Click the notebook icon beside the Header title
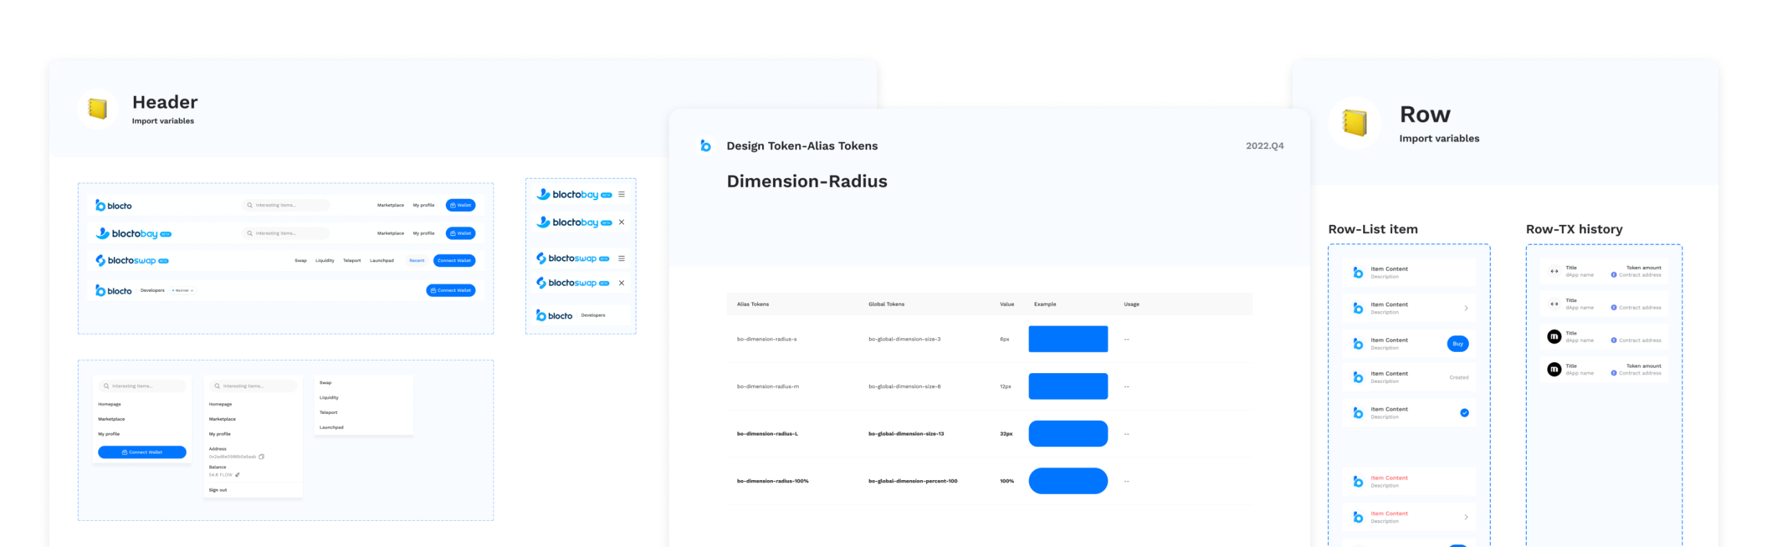This screenshot has height=547, width=1767. pyautogui.click(x=97, y=109)
